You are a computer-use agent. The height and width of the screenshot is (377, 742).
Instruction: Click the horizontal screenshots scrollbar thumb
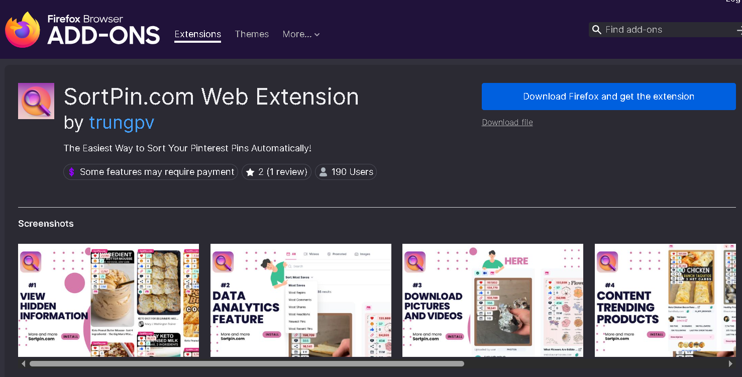247,363
